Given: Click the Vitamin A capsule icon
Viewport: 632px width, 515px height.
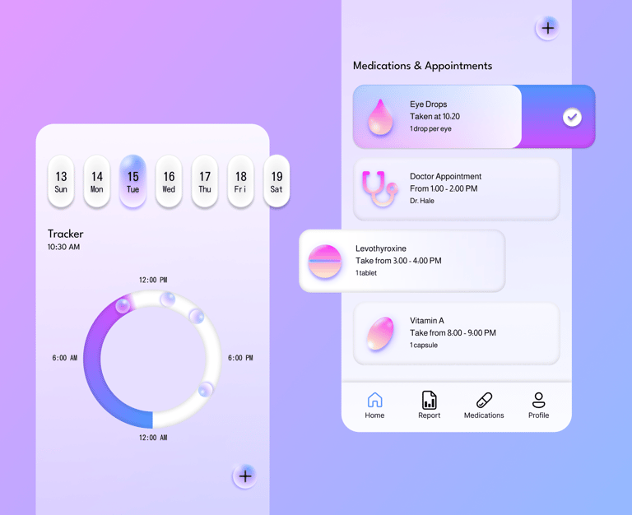Looking at the screenshot, I should [x=380, y=333].
